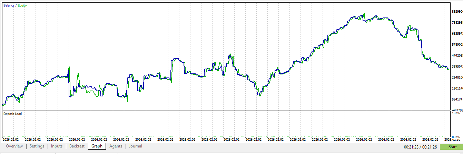This screenshot has height=154, width=463.
Task: Click the right end of the balance curve
Action: tap(448, 69)
